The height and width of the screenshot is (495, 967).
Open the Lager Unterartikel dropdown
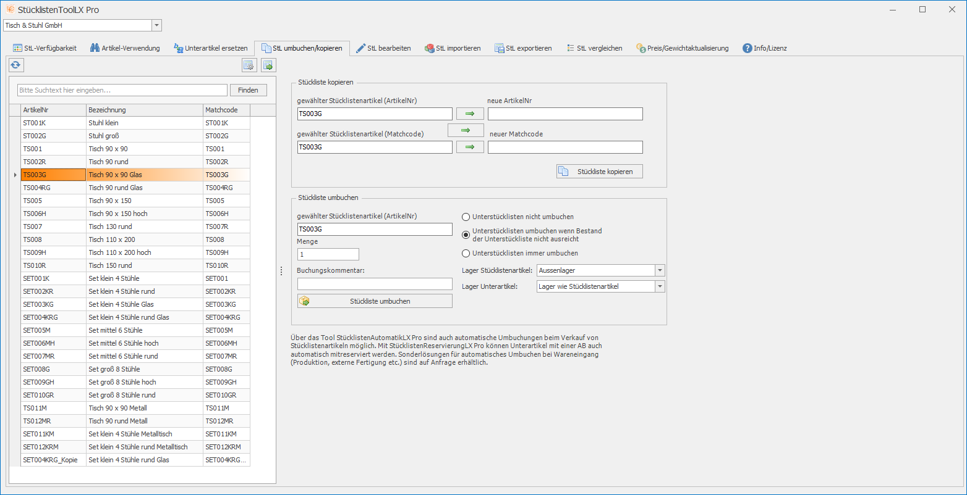(x=660, y=286)
